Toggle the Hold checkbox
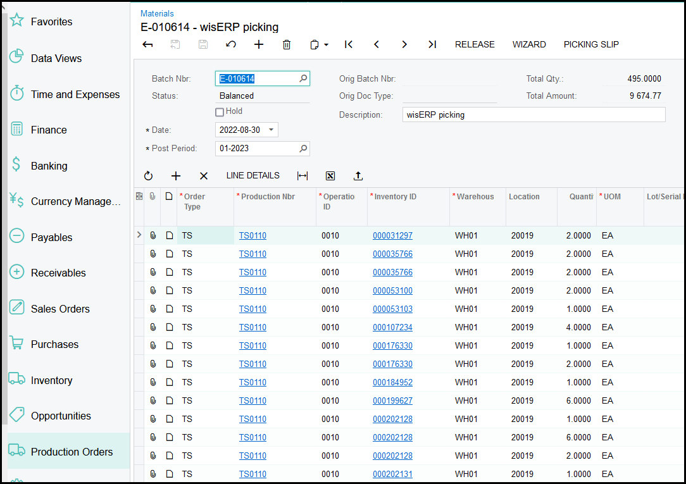The width and height of the screenshot is (686, 484). [x=220, y=112]
